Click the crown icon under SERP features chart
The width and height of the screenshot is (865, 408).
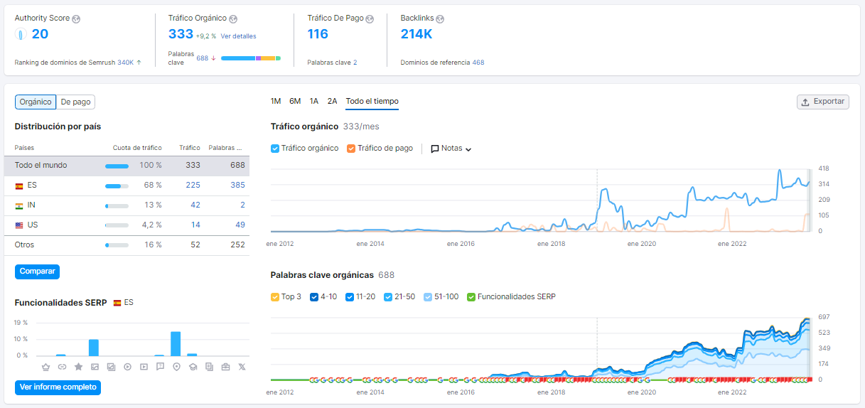[x=46, y=367]
